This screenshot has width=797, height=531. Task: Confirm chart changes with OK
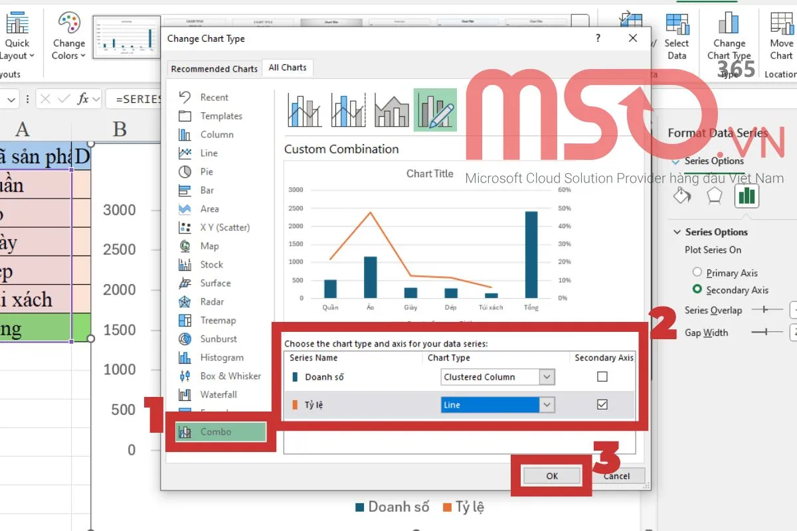tap(551, 475)
